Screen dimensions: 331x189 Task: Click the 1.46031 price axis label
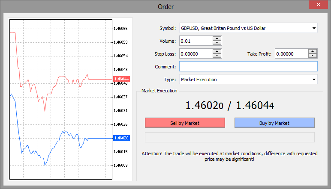[x=120, y=110]
